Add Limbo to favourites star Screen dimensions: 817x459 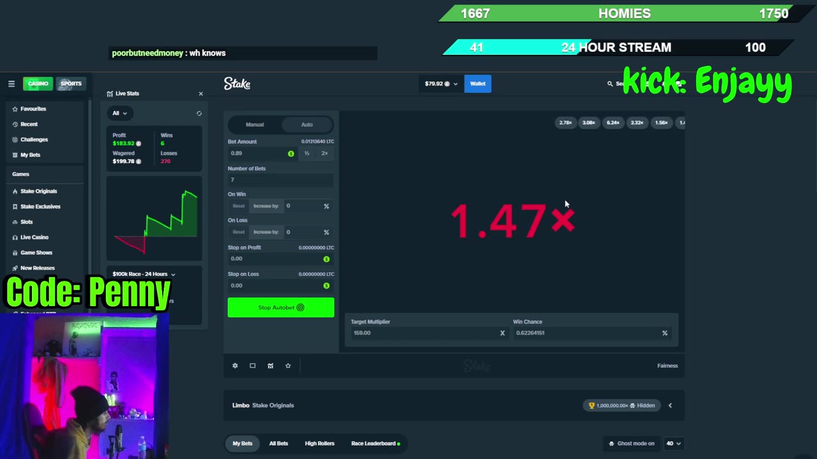[x=289, y=366]
